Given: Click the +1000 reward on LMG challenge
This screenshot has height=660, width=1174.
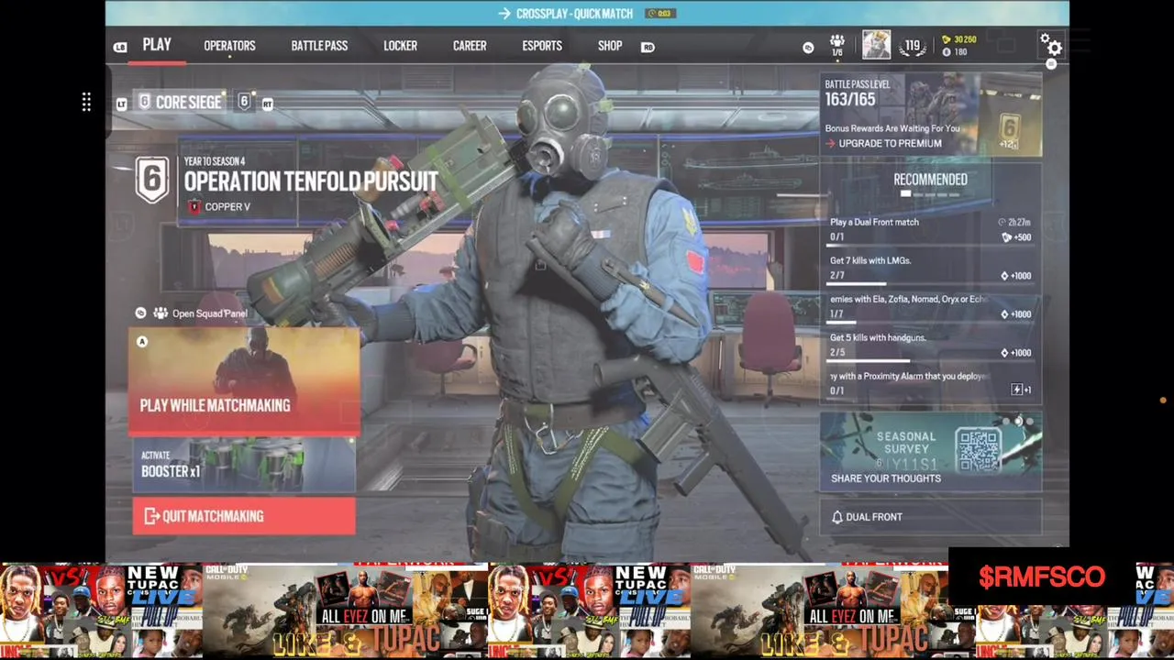Looking at the screenshot, I should pyautogui.click(x=1016, y=276).
